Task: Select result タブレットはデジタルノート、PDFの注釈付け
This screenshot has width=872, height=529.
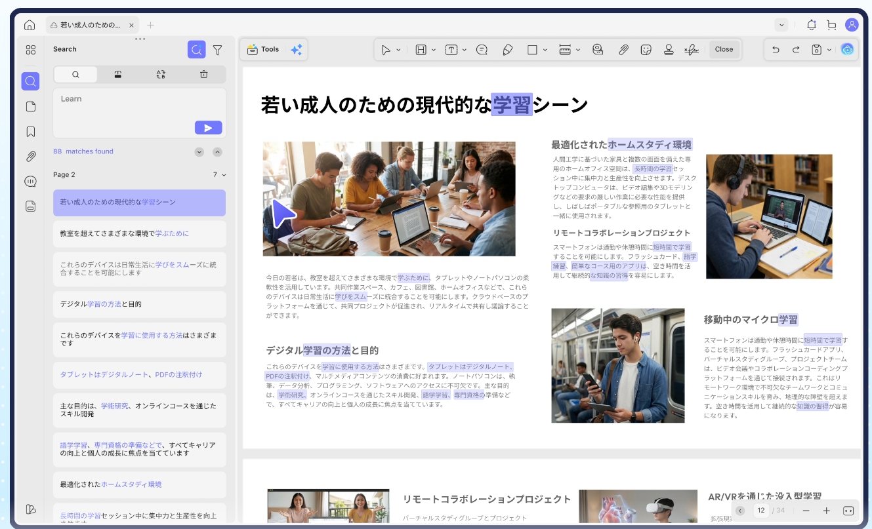Action: 139,375
